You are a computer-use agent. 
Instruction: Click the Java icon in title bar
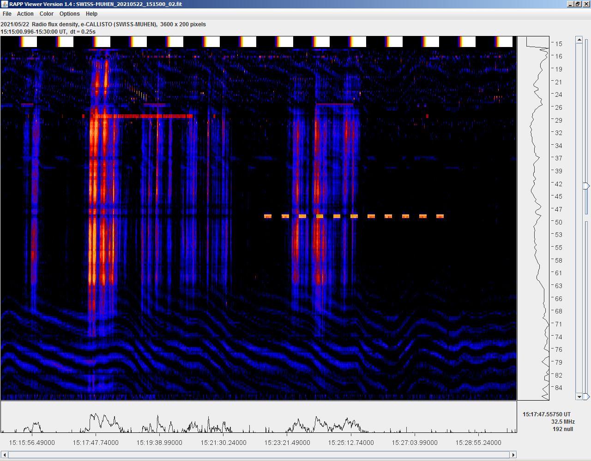tap(5, 4)
